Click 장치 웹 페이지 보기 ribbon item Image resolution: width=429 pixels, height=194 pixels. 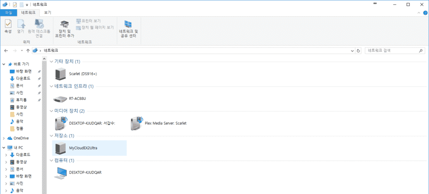click(x=95, y=28)
